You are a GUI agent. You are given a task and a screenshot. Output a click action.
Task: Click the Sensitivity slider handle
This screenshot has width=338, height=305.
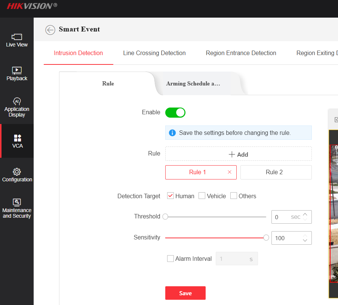[266, 238]
